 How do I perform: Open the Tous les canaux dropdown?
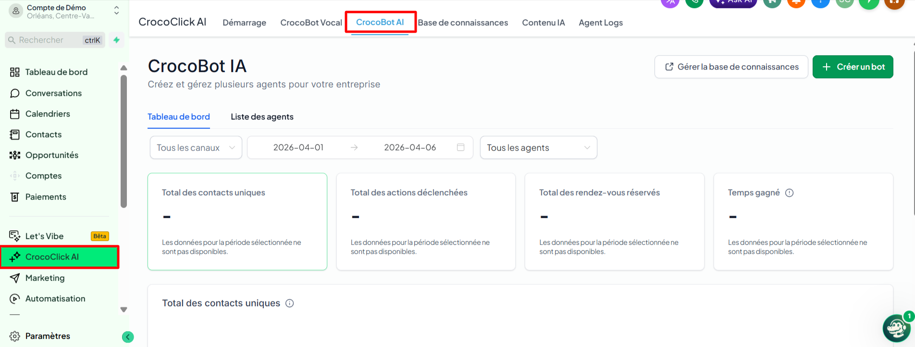[196, 147]
